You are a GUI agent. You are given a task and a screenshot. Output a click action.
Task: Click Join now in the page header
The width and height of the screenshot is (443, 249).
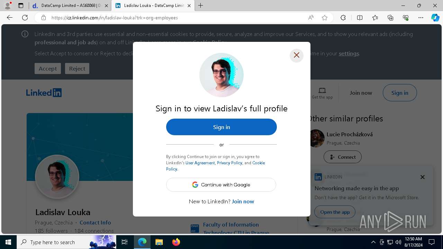point(361,93)
